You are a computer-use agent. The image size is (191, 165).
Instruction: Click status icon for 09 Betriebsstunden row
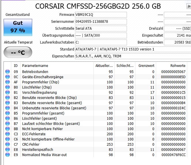pos(8,72)
